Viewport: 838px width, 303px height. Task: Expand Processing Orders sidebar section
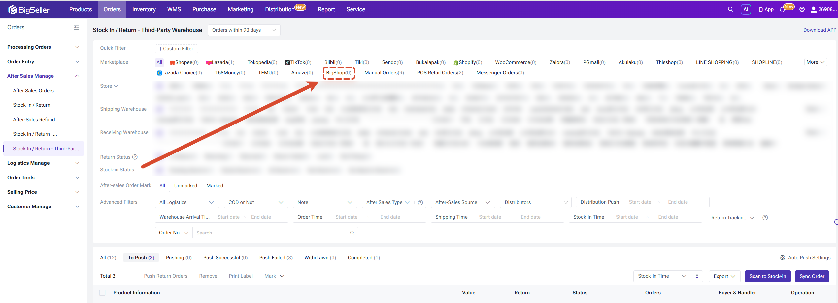tap(43, 47)
